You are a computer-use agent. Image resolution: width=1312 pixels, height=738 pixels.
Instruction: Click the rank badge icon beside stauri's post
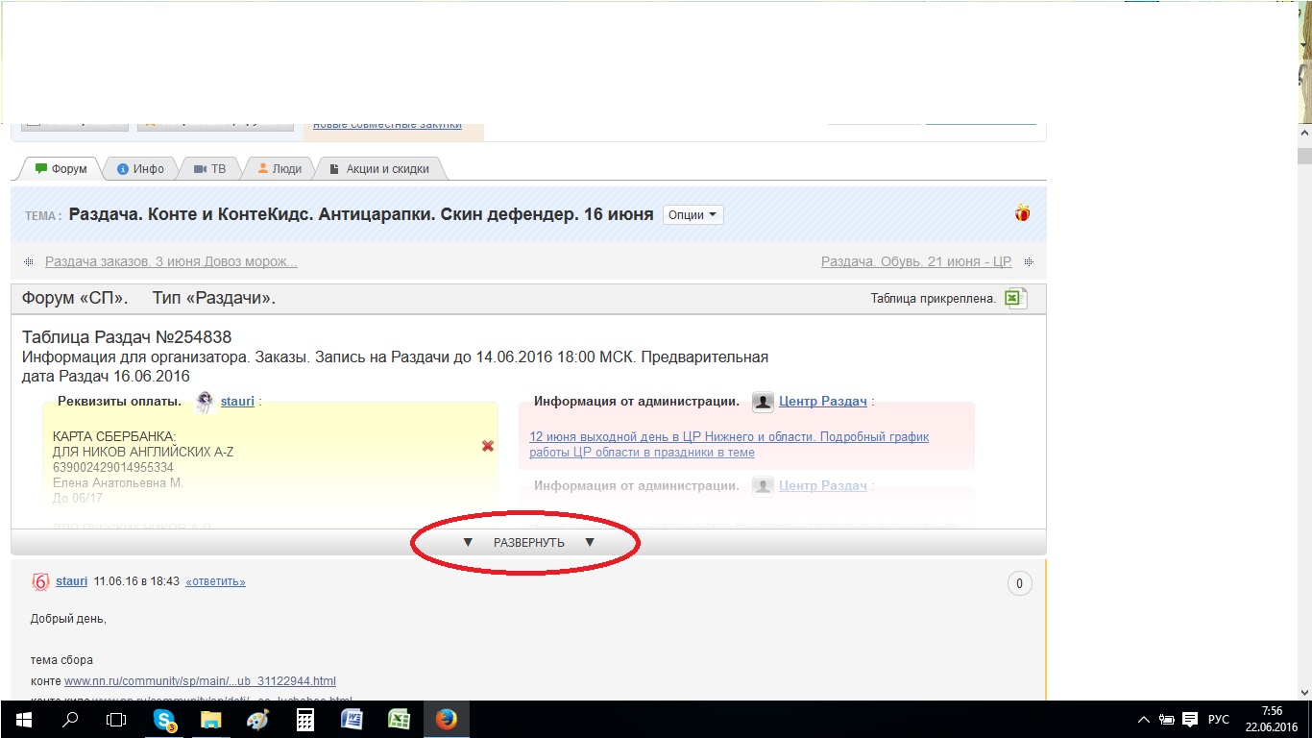40,581
